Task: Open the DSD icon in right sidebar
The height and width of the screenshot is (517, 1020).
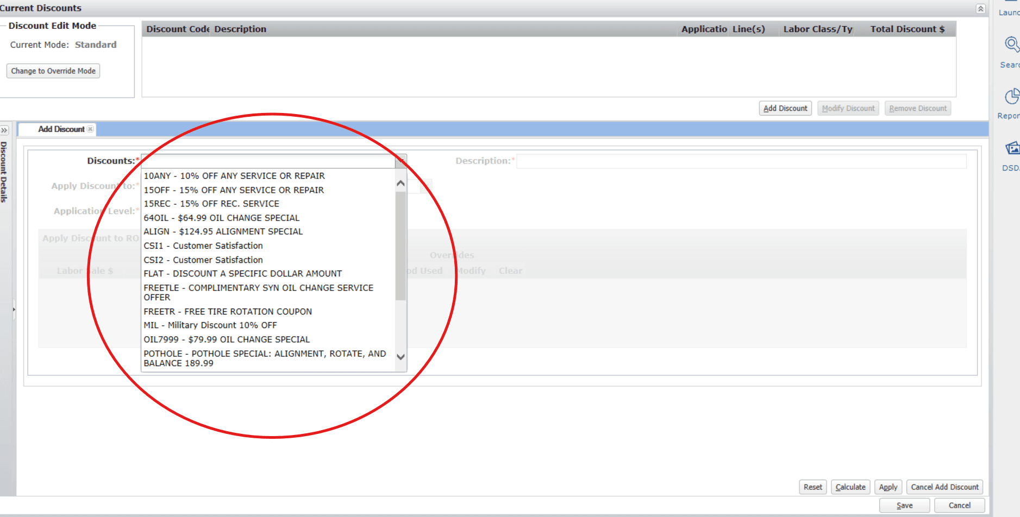Action: 1012,148
